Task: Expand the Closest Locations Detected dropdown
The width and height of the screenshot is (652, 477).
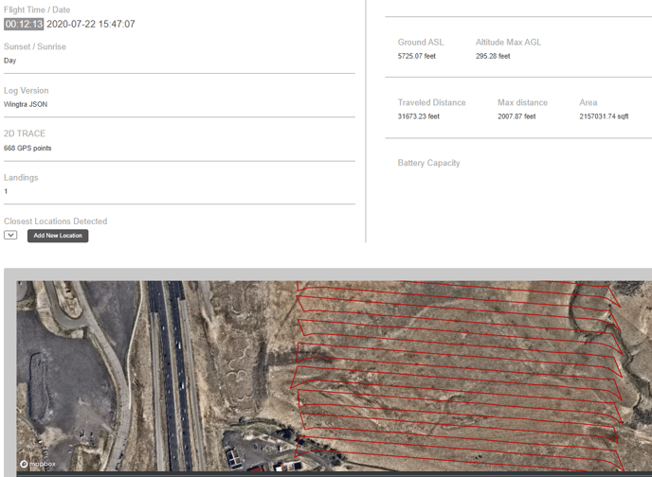Action: [x=10, y=235]
